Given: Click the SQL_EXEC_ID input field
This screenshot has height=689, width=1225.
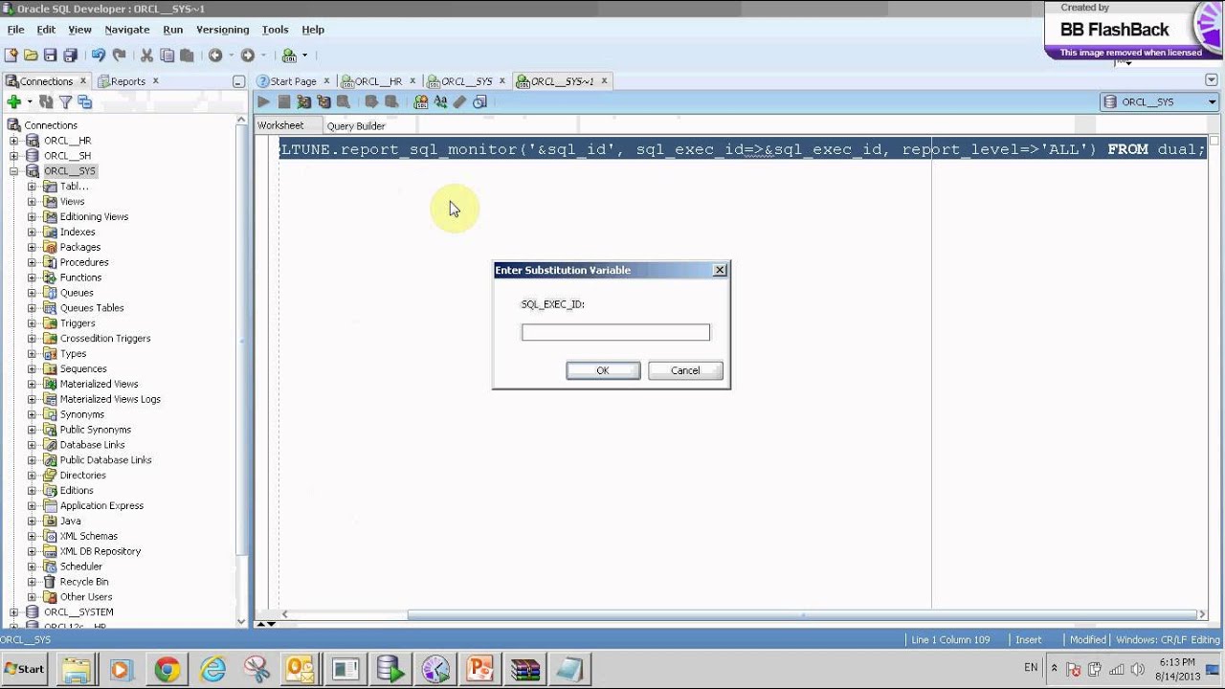Looking at the screenshot, I should pos(615,332).
